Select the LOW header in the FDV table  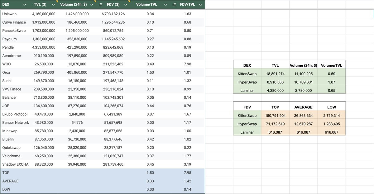(x=332, y=107)
